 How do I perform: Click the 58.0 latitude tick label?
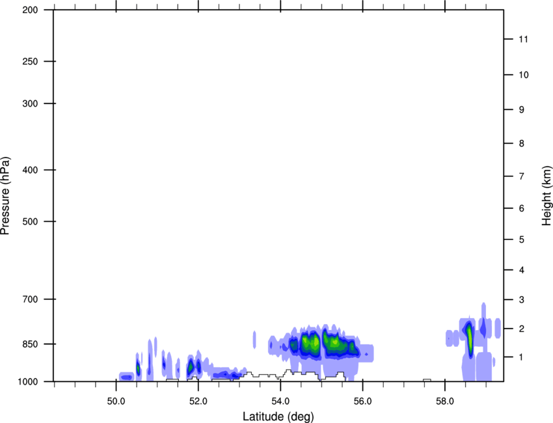tap(444, 401)
